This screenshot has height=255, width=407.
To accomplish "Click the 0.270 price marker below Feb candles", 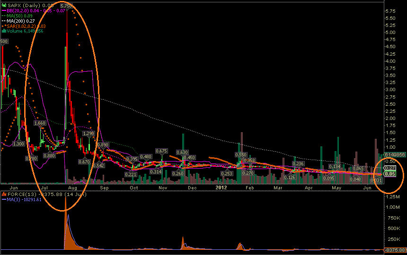I will (x=248, y=173).
